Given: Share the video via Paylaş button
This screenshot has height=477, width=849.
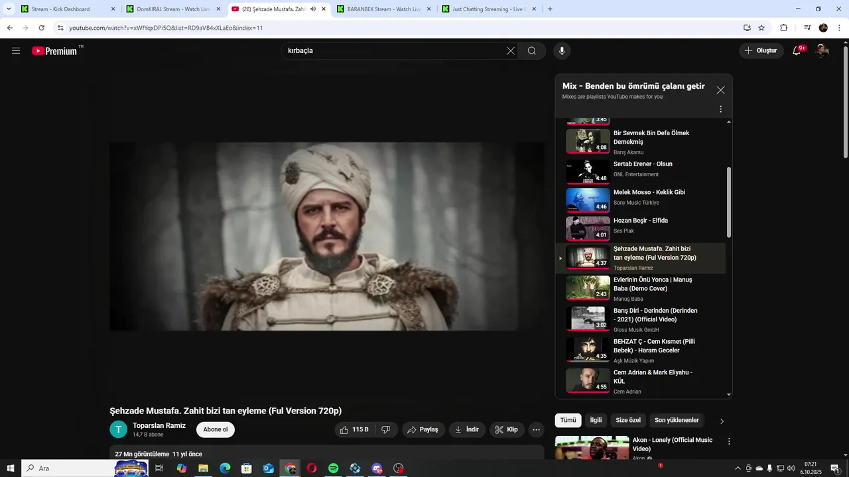Looking at the screenshot, I should 423,430.
